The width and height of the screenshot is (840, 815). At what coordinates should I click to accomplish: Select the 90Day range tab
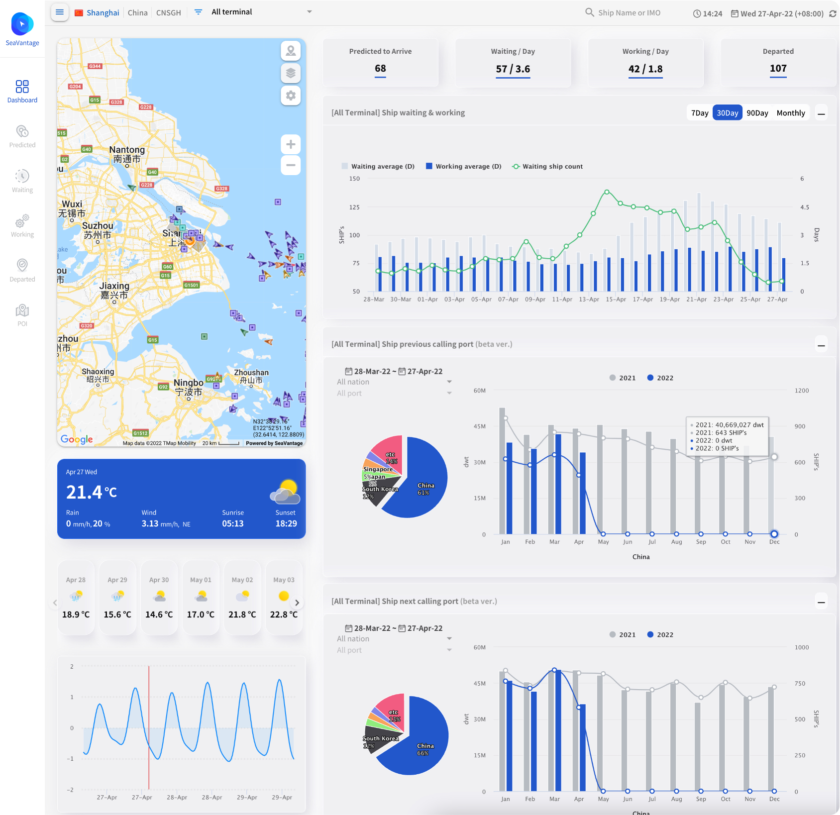click(757, 113)
